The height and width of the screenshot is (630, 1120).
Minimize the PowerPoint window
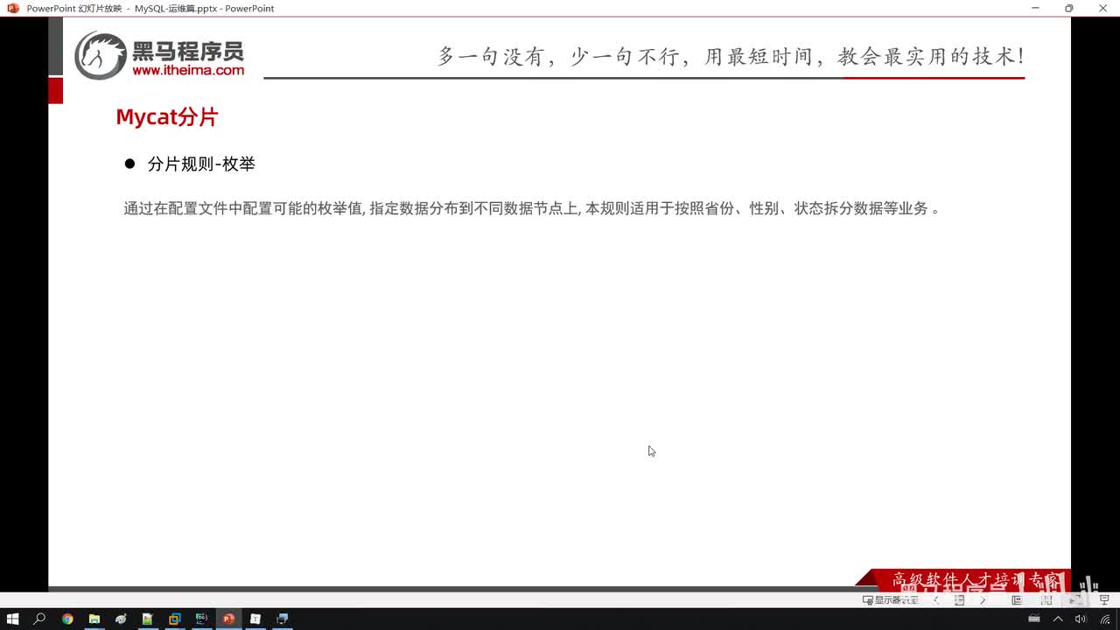[1035, 8]
